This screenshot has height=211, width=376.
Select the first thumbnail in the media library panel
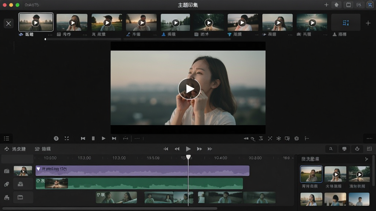click(311, 174)
